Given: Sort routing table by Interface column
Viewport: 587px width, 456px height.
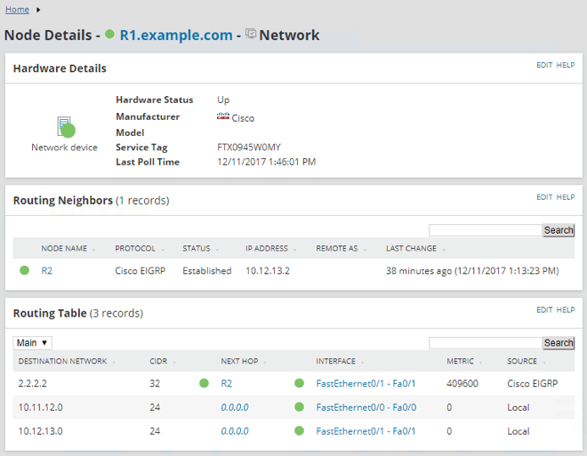Looking at the screenshot, I should [335, 362].
